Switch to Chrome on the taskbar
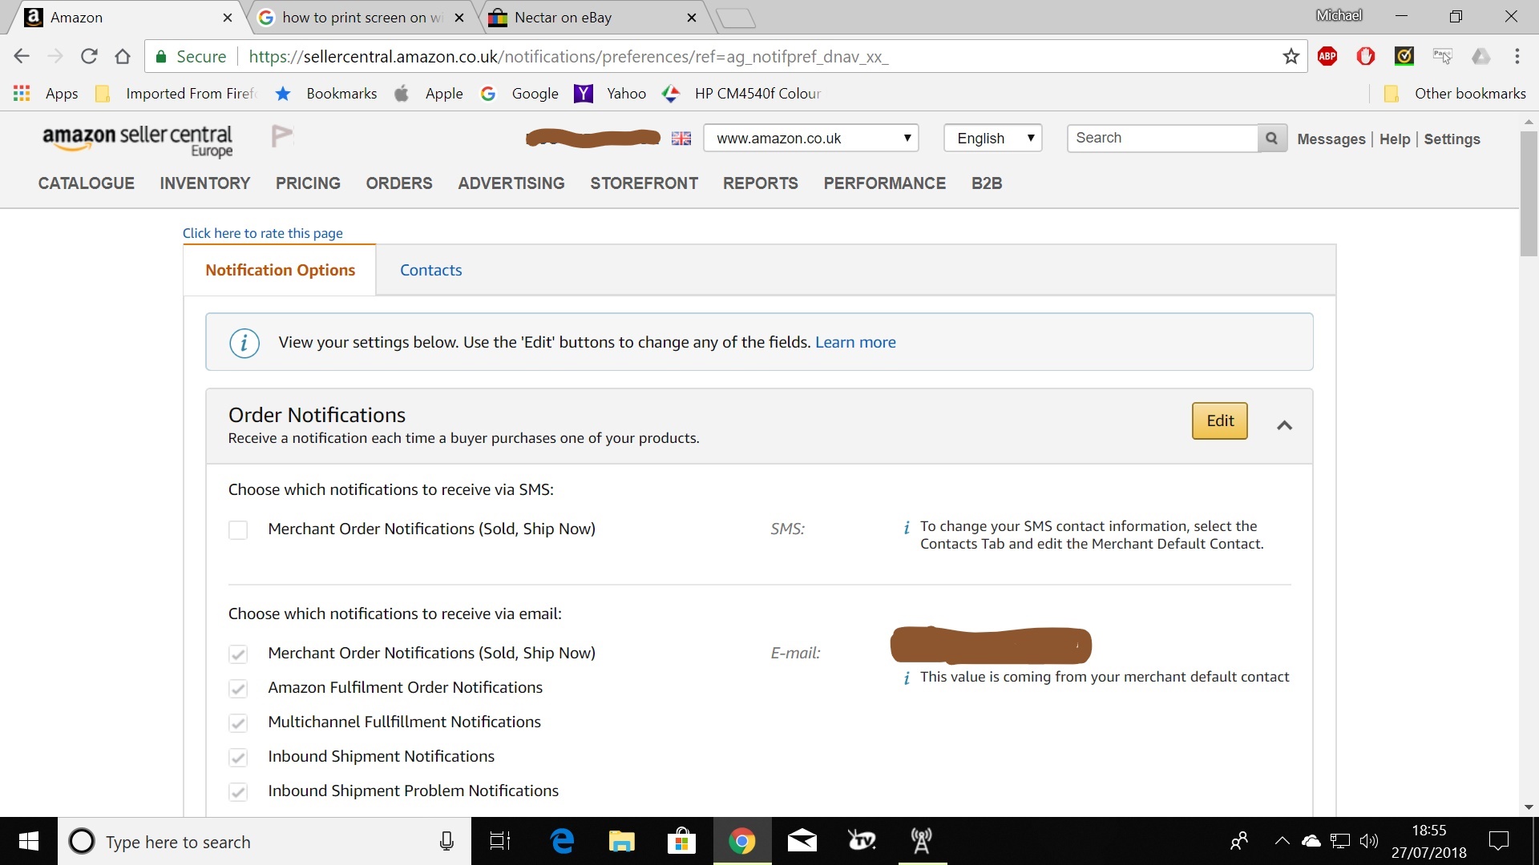 [741, 841]
